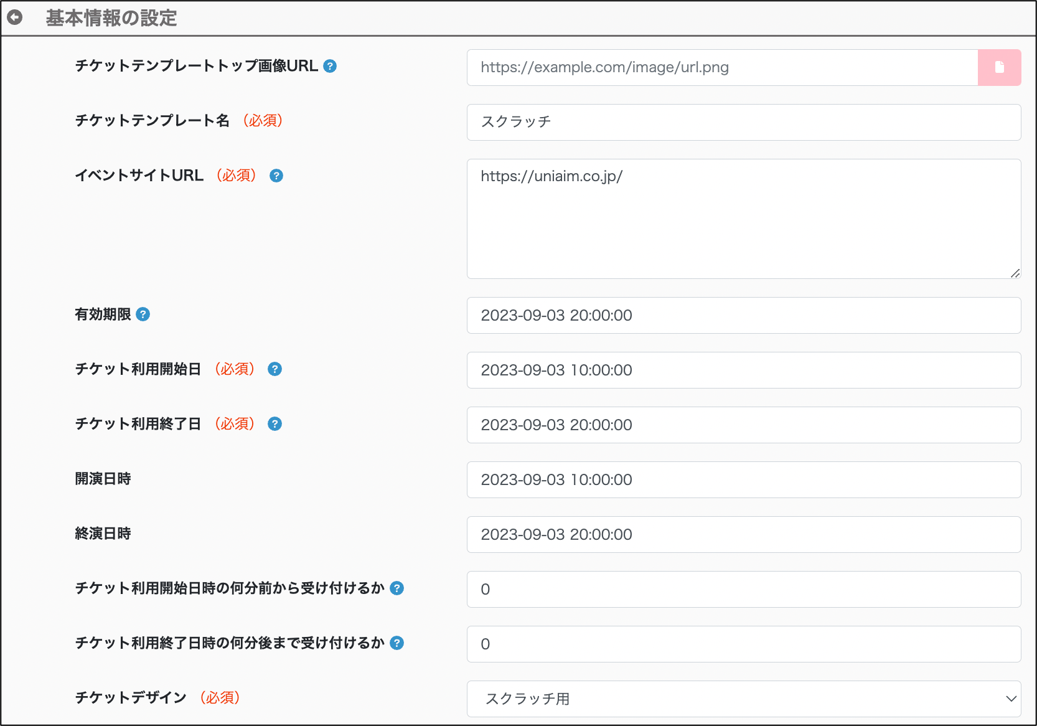Click into the イベントサイトURL textarea

(x=743, y=219)
